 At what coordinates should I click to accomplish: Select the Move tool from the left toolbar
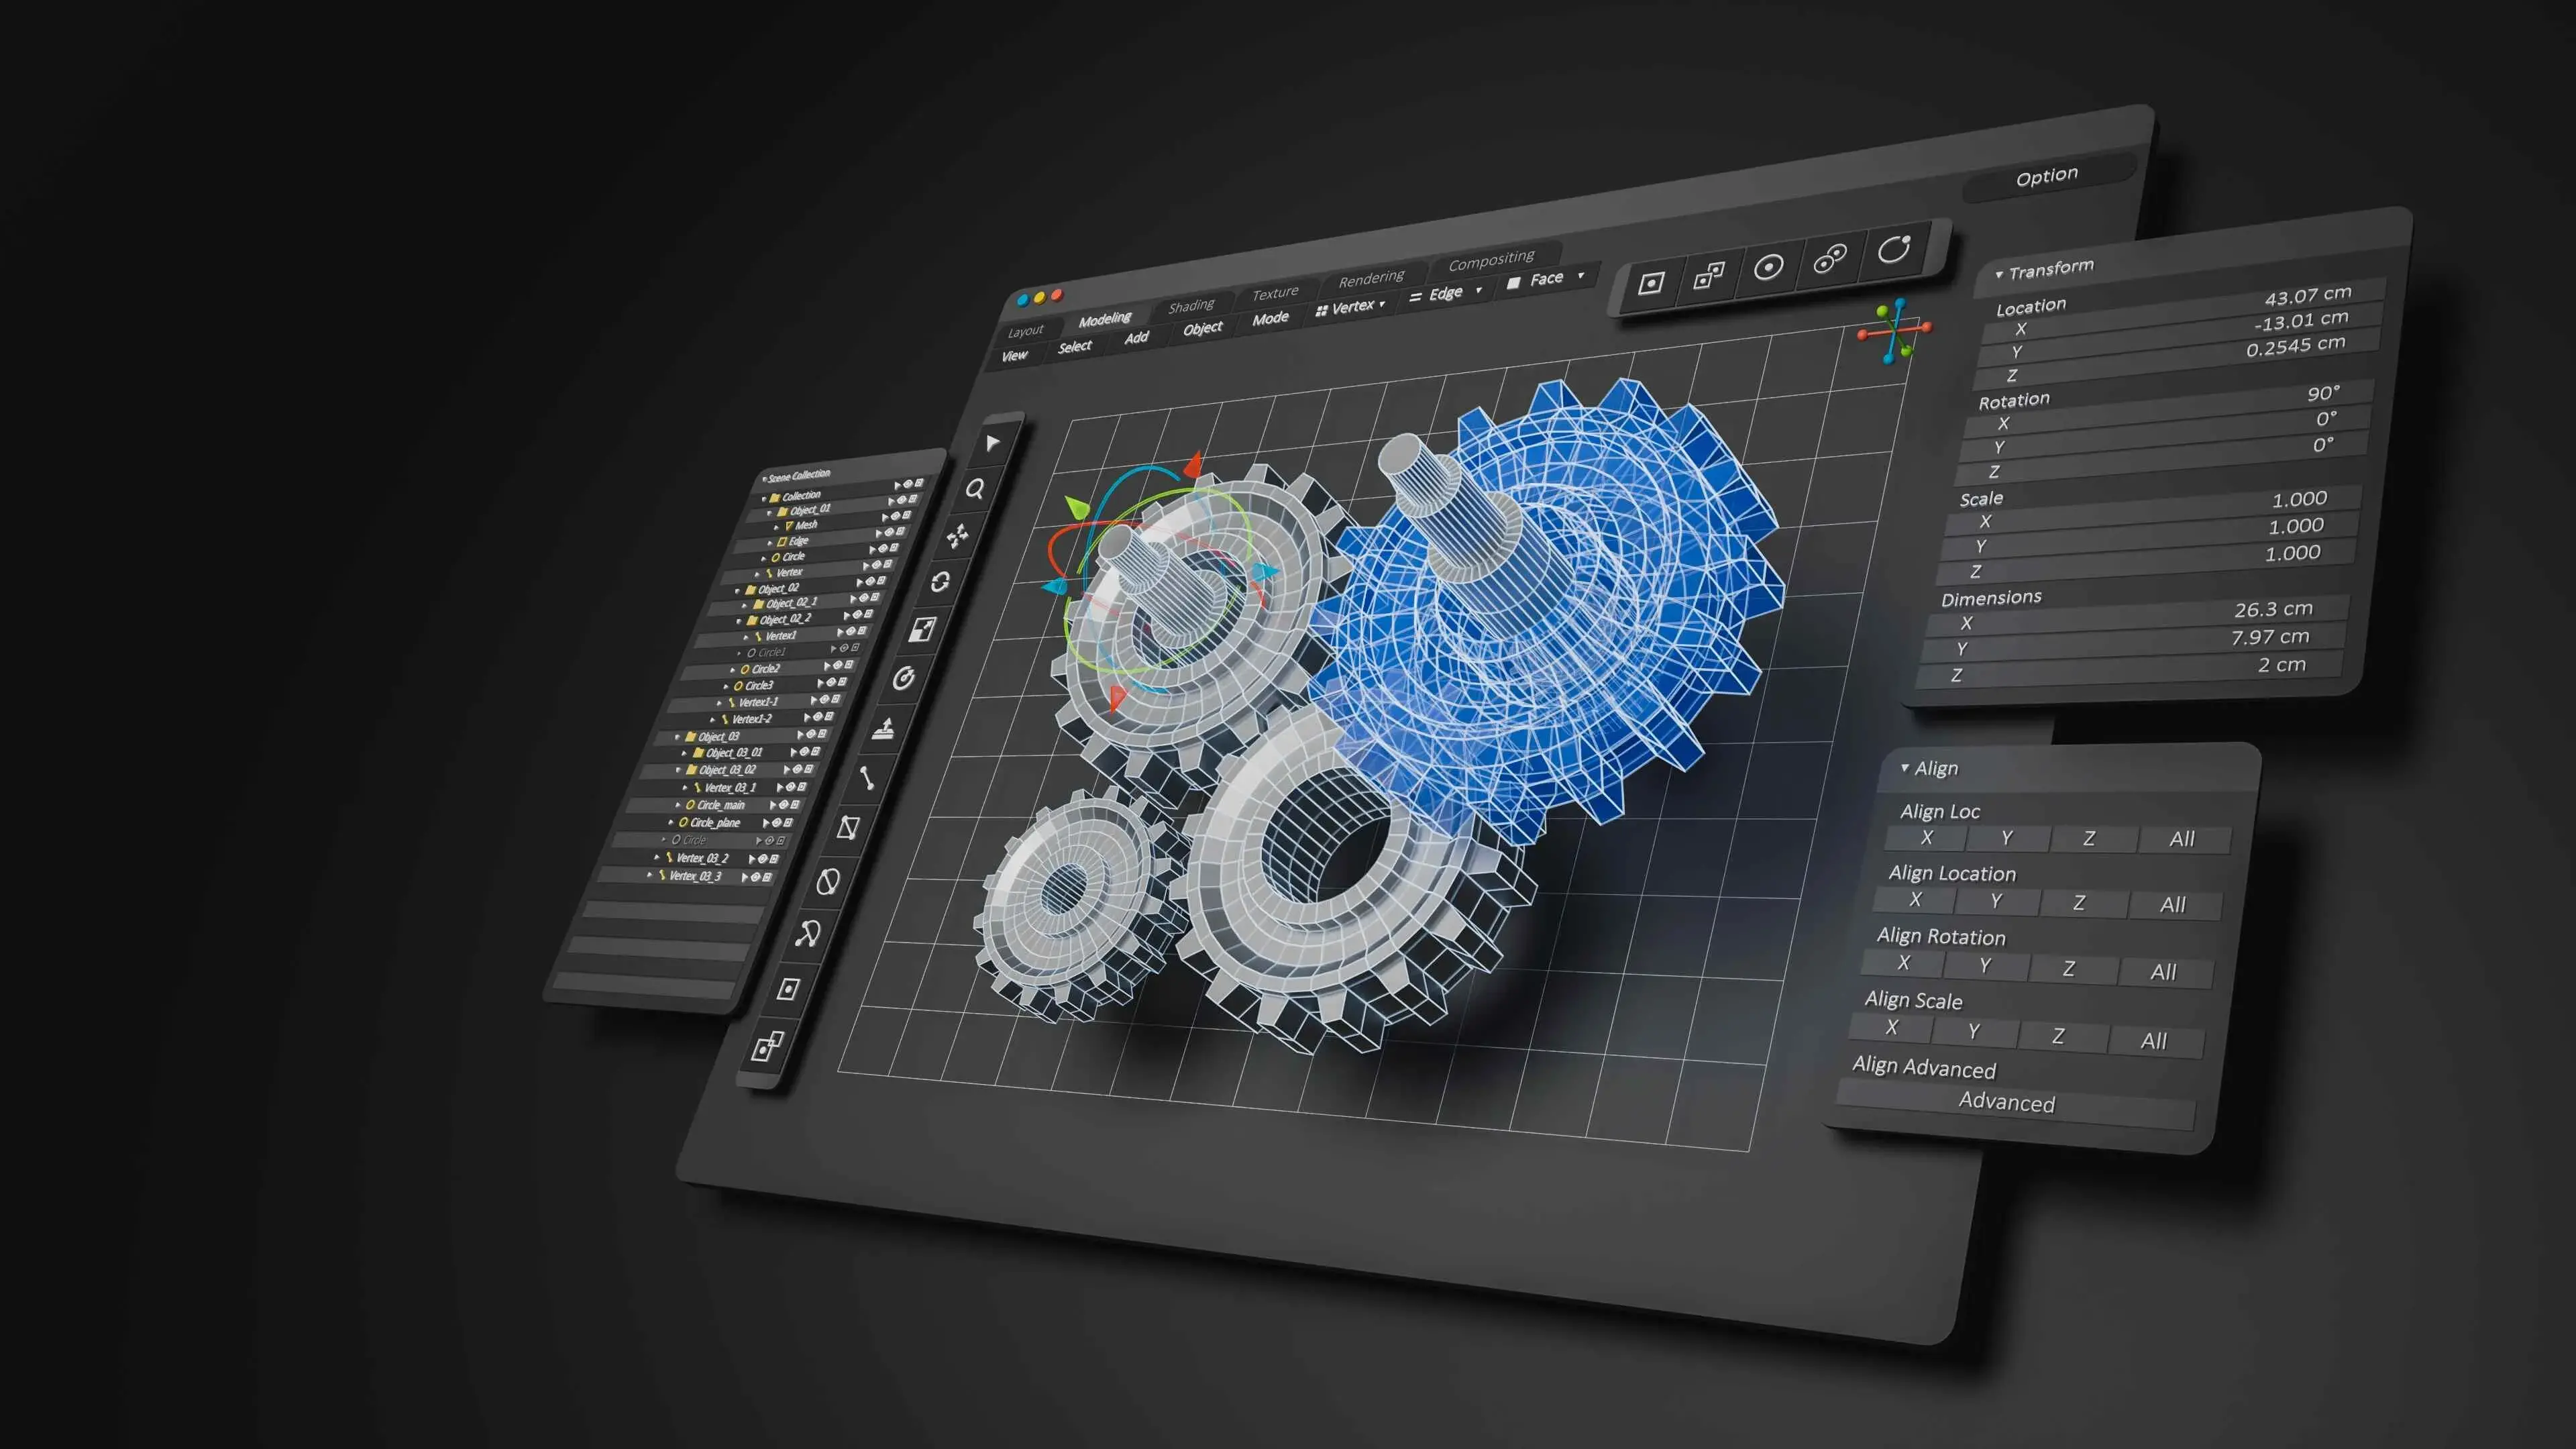958,535
